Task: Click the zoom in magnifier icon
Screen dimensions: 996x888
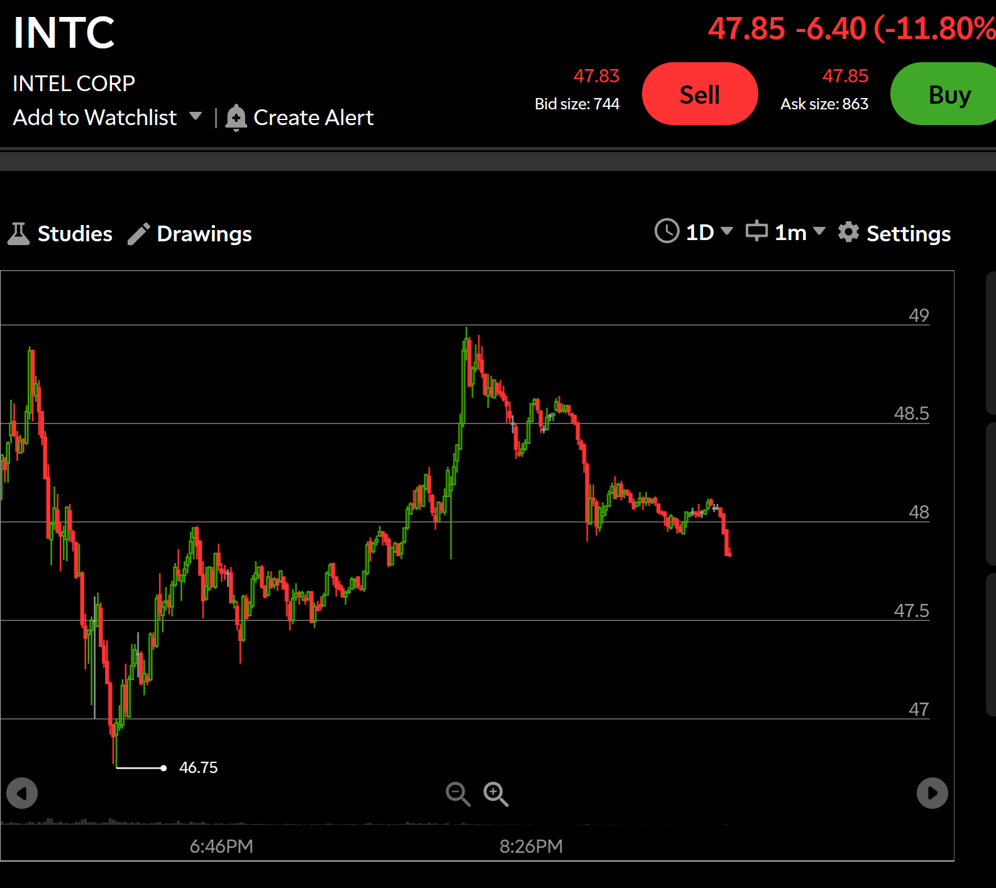Action: click(x=495, y=794)
